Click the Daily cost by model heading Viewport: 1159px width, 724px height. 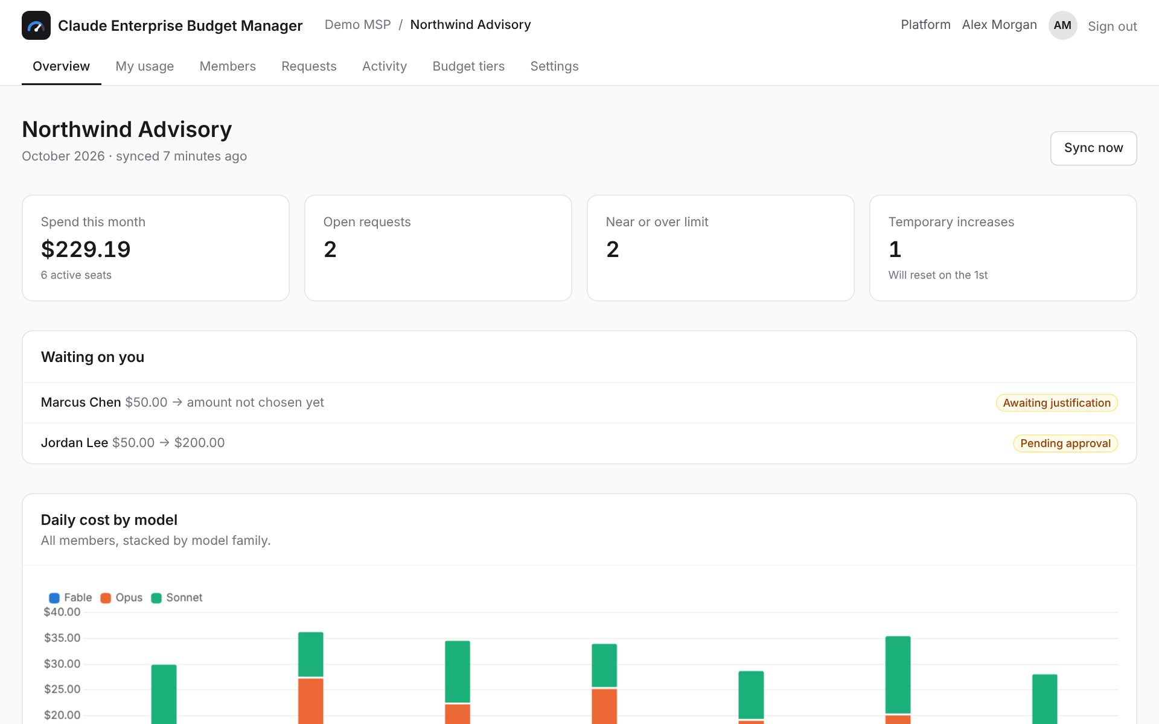(109, 520)
